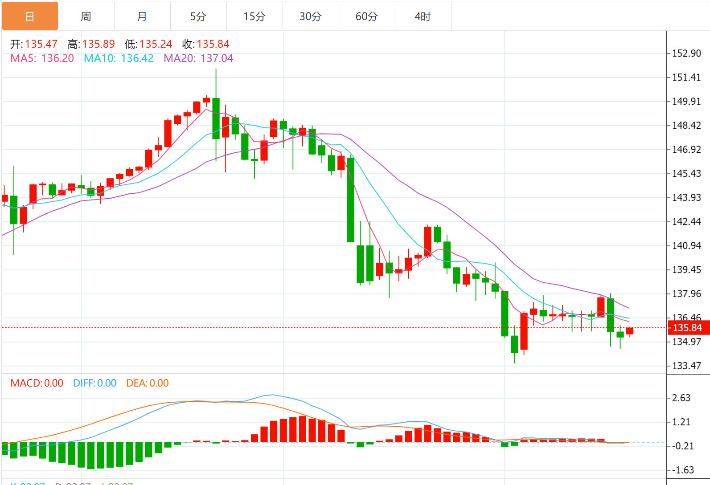
Task: Click the low price 135.24 value
Action: pyautogui.click(x=156, y=44)
